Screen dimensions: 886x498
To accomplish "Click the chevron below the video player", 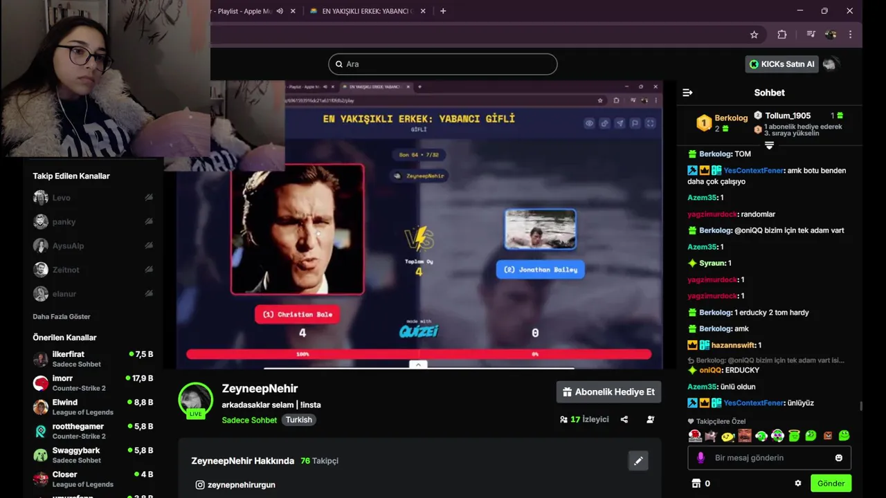I will tap(418, 365).
